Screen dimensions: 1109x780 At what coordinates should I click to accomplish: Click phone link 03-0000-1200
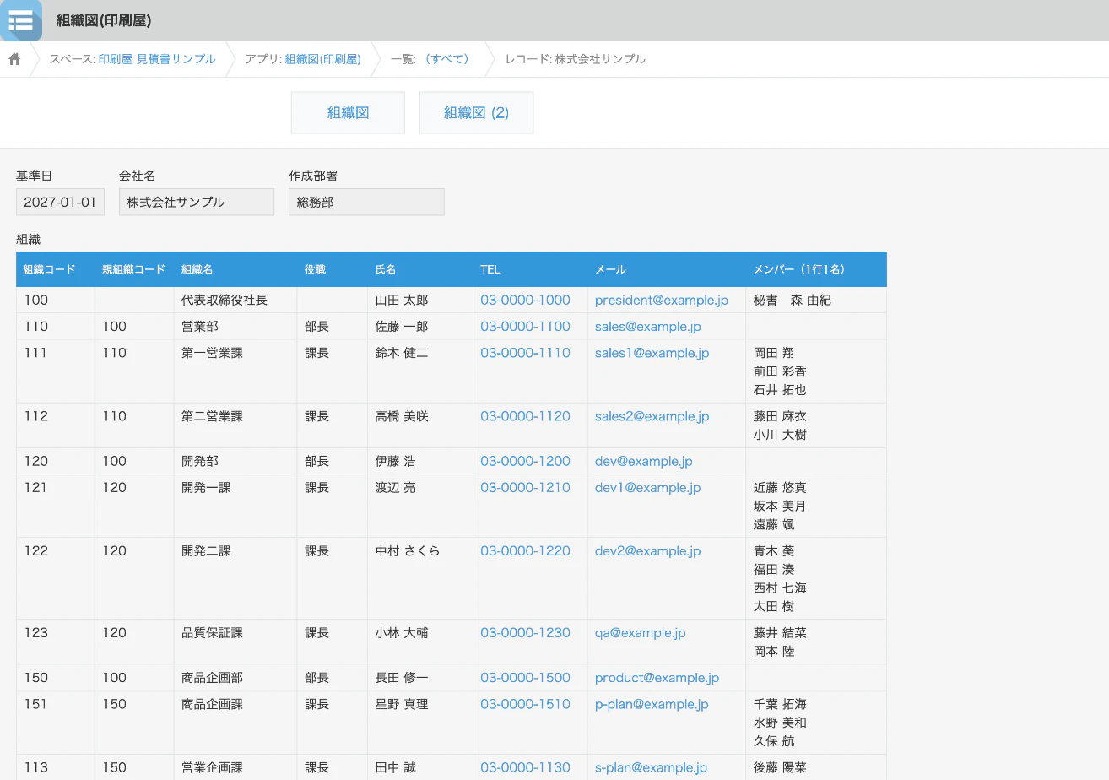tap(525, 461)
